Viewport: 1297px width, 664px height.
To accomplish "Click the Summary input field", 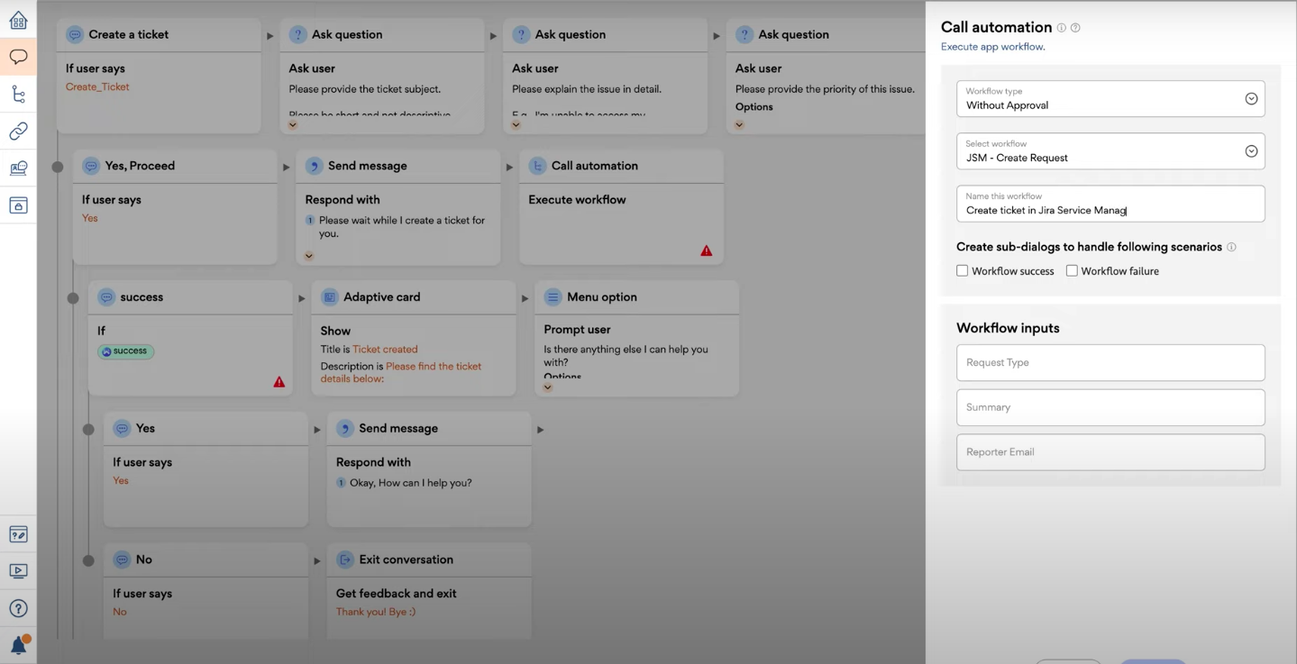I will click(x=1110, y=407).
